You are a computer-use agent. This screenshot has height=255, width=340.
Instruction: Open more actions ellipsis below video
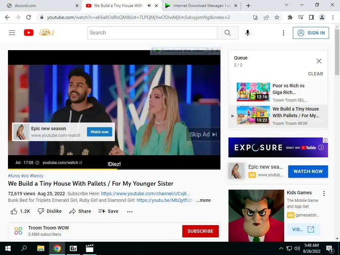click(x=130, y=212)
